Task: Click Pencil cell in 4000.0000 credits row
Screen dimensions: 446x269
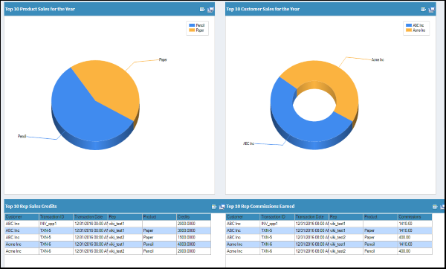Action: (x=159, y=244)
